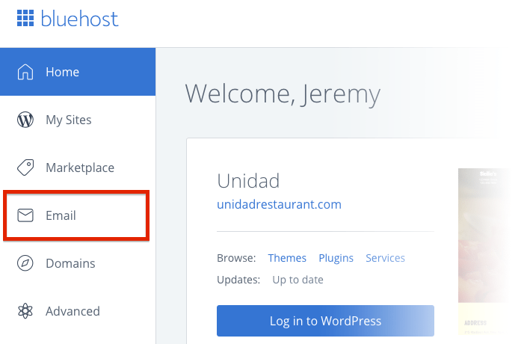Select the Unidad site title
The width and height of the screenshot is (530, 344).
[248, 181]
